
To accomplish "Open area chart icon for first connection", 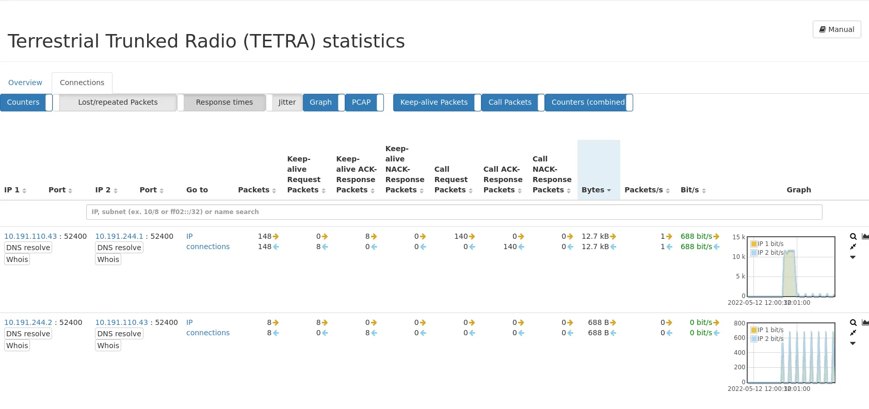I will click(865, 237).
